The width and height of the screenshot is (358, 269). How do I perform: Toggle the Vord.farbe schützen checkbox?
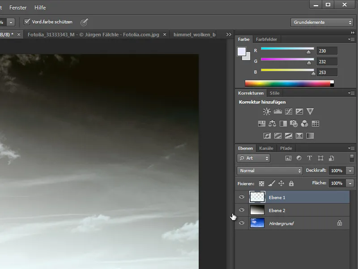point(27,22)
